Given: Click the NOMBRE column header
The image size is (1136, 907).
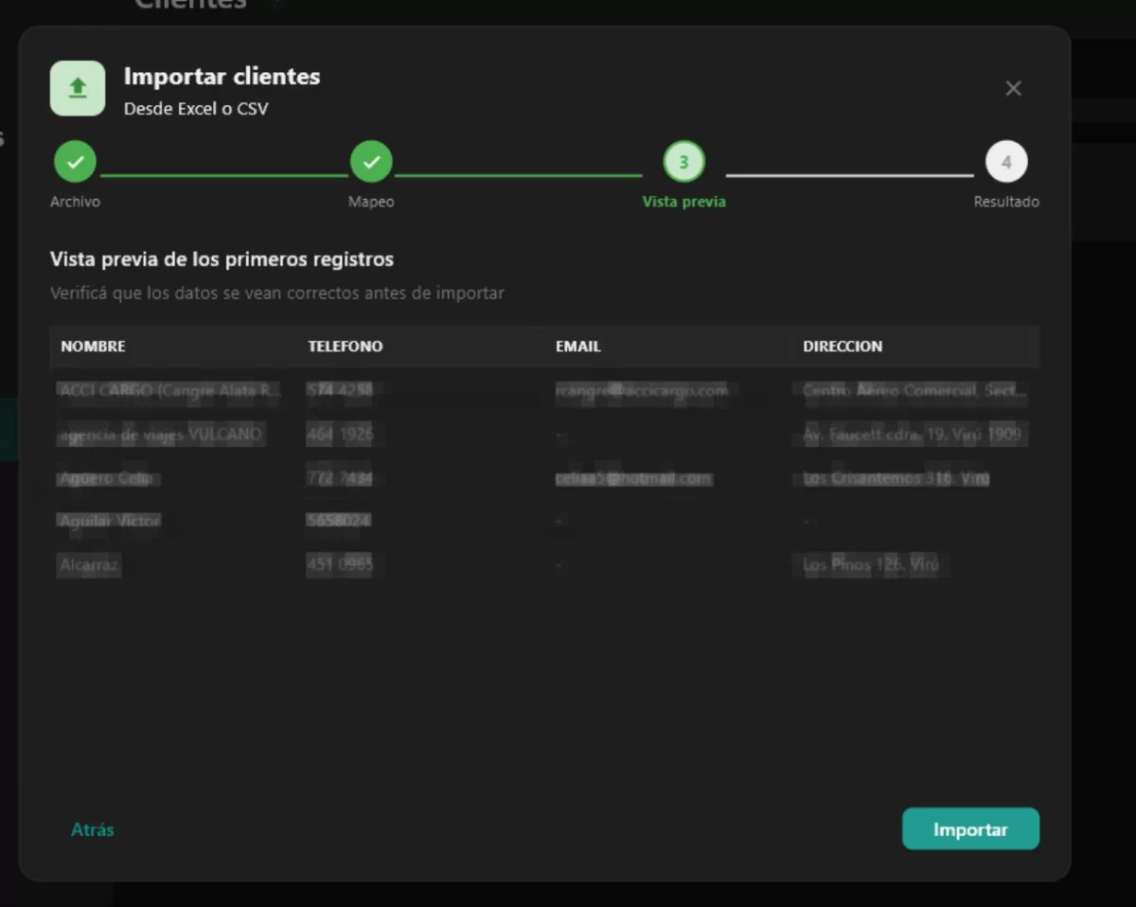Looking at the screenshot, I should click(93, 347).
